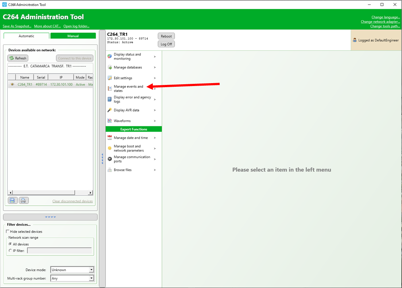Switch to the Automatic tab

point(26,36)
